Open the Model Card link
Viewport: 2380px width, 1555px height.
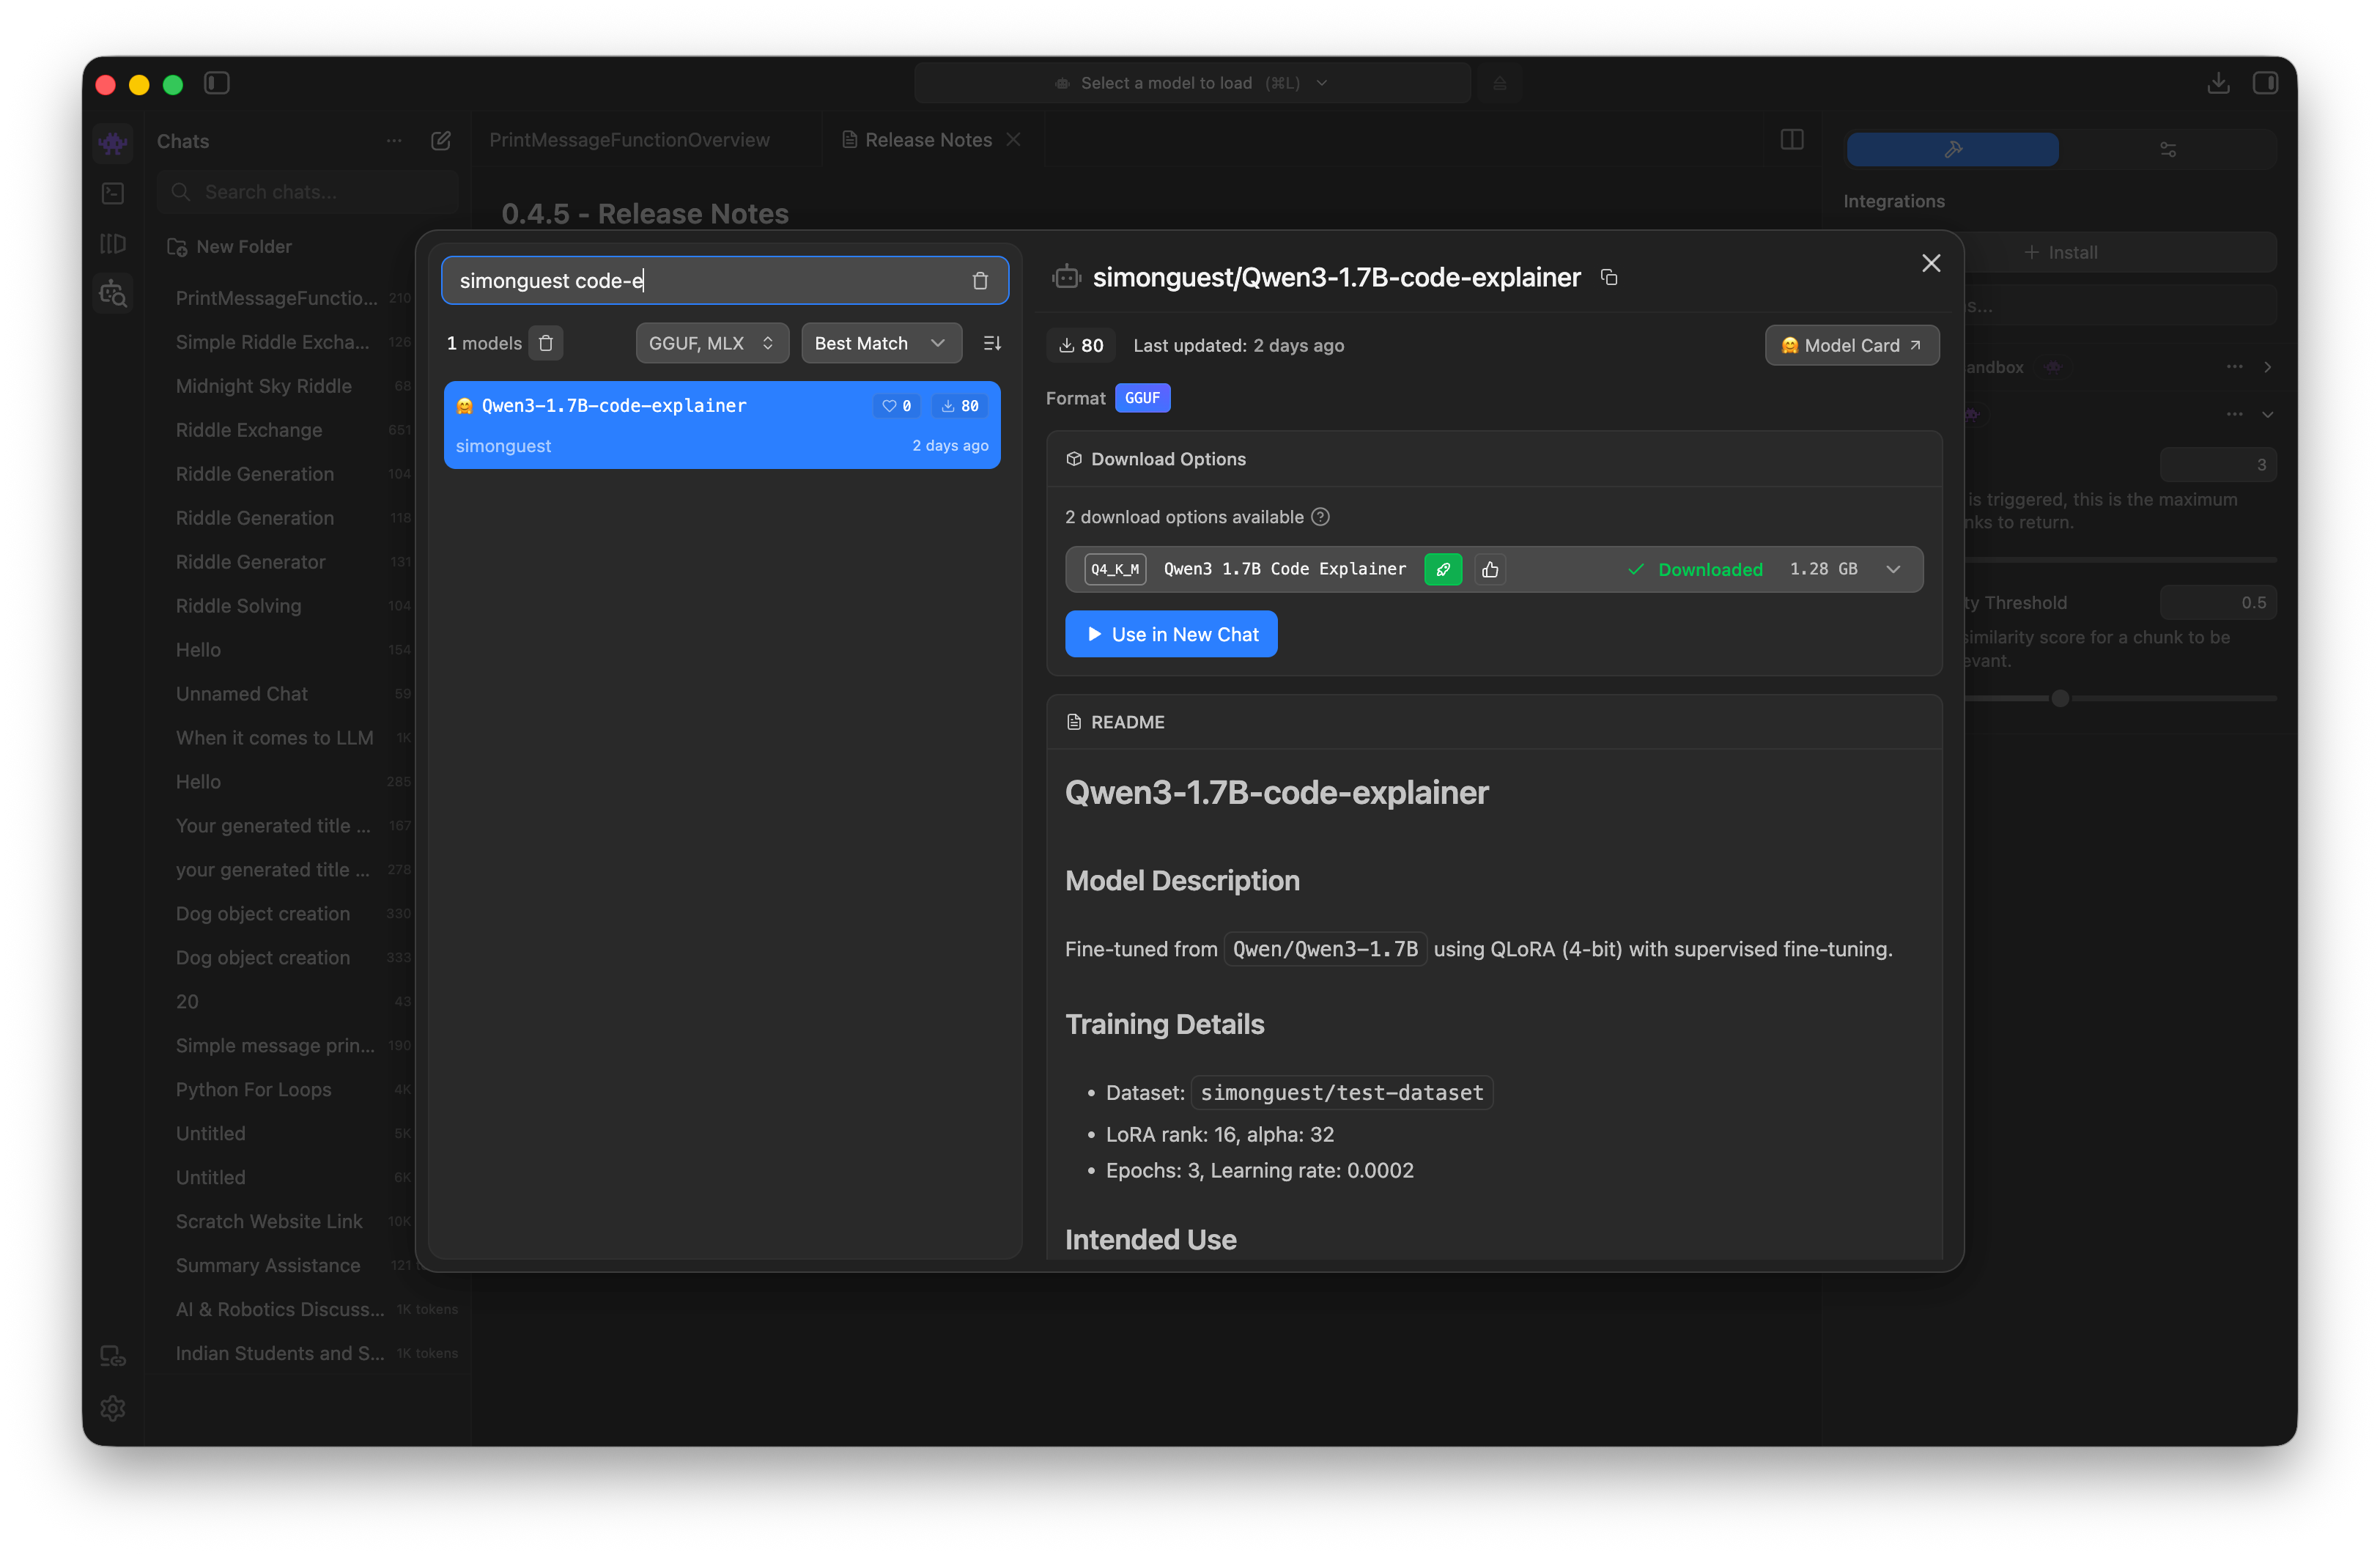click(1851, 345)
